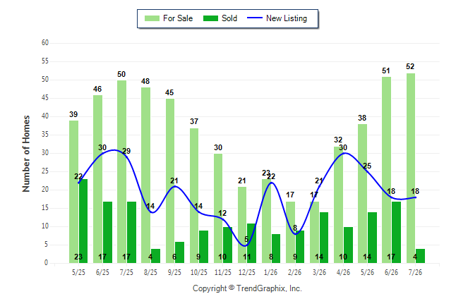
Task: Click the 7/25 For Sale bar labeled 50
Action: pyautogui.click(x=122, y=172)
